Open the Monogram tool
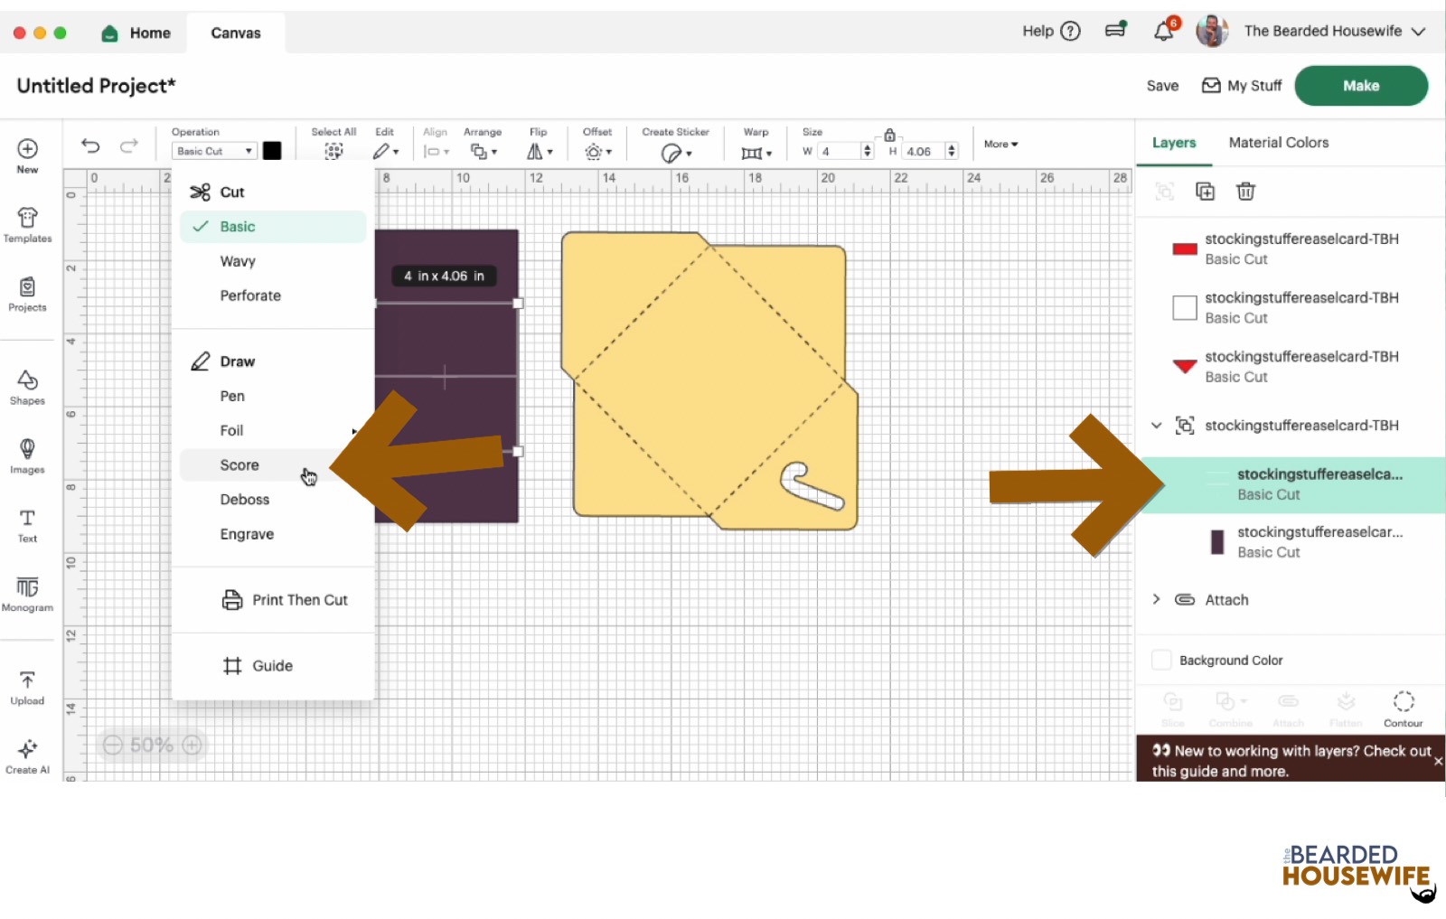1446x919 pixels. click(x=27, y=594)
